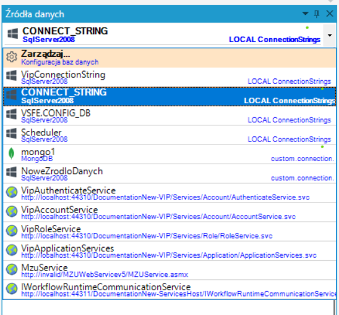Image resolution: width=339 pixels, height=315 pixels.
Task: Select the mongo1 MongoDB source
Action: 169,154
